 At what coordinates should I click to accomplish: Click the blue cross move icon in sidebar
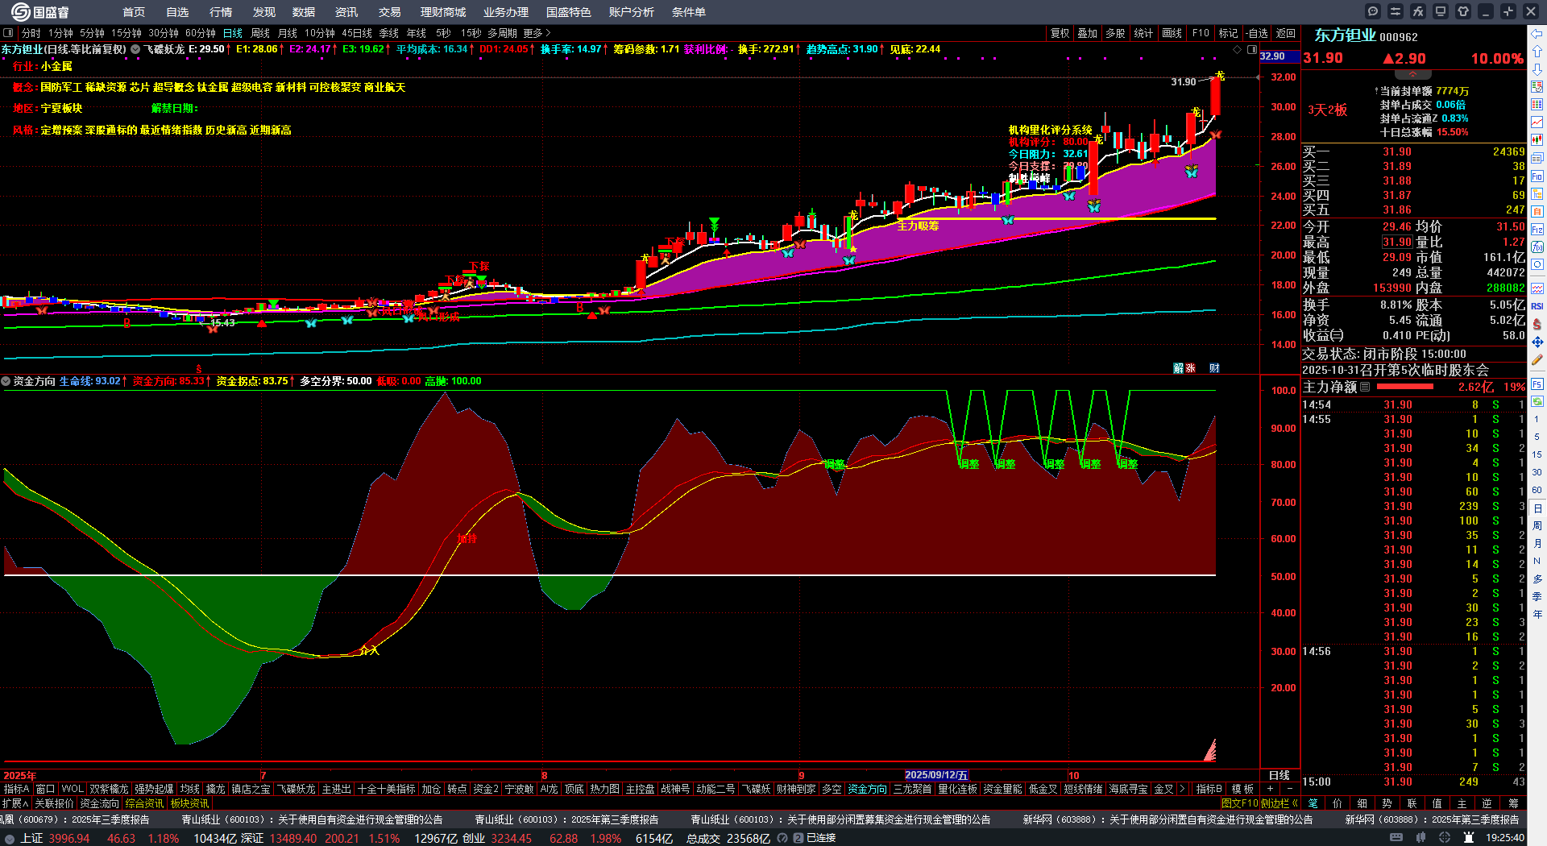(x=1537, y=342)
